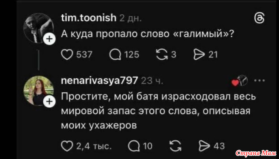Repost nenarivasya797's reply

(x=175, y=146)
